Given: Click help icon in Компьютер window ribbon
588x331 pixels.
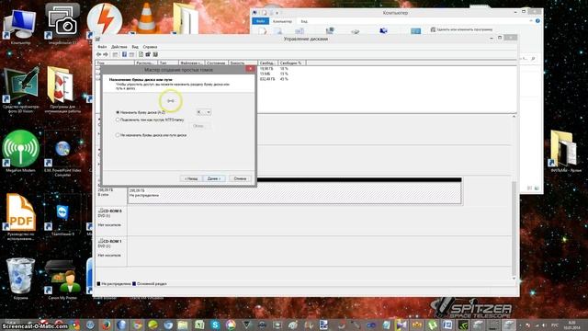Looking at the screenshot, I should click(x=537, y=21).
